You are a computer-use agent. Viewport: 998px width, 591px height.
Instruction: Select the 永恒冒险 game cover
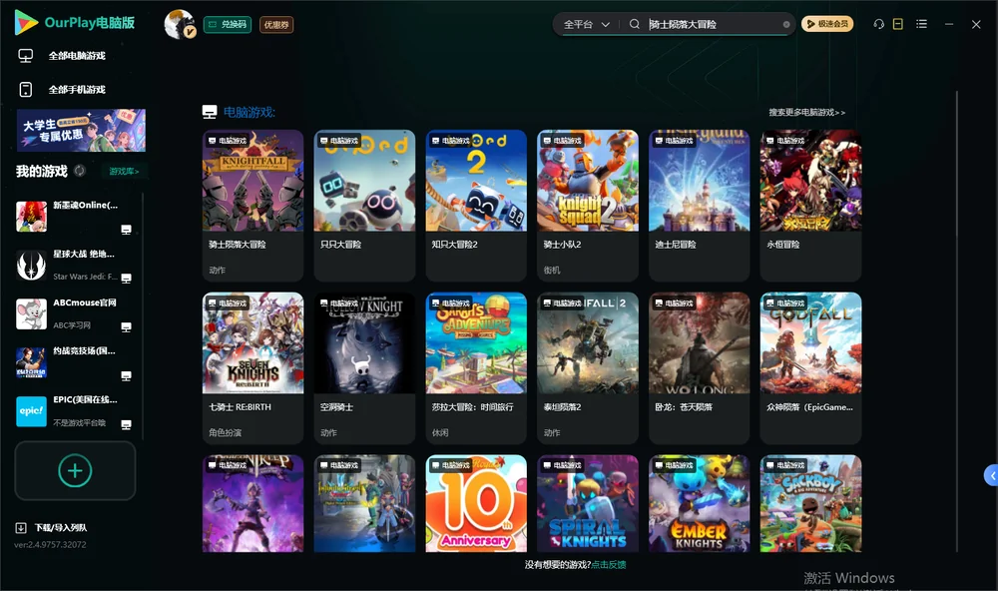point(810,181)
